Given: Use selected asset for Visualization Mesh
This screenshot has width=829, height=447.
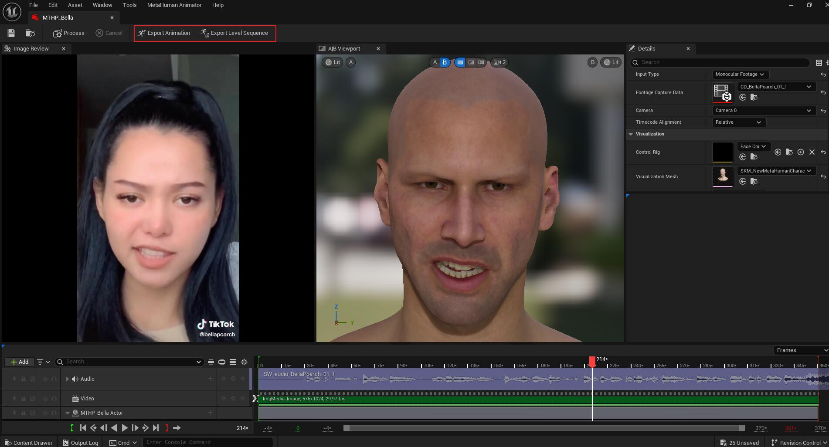Looking at the screenshot, I should 743,181.
